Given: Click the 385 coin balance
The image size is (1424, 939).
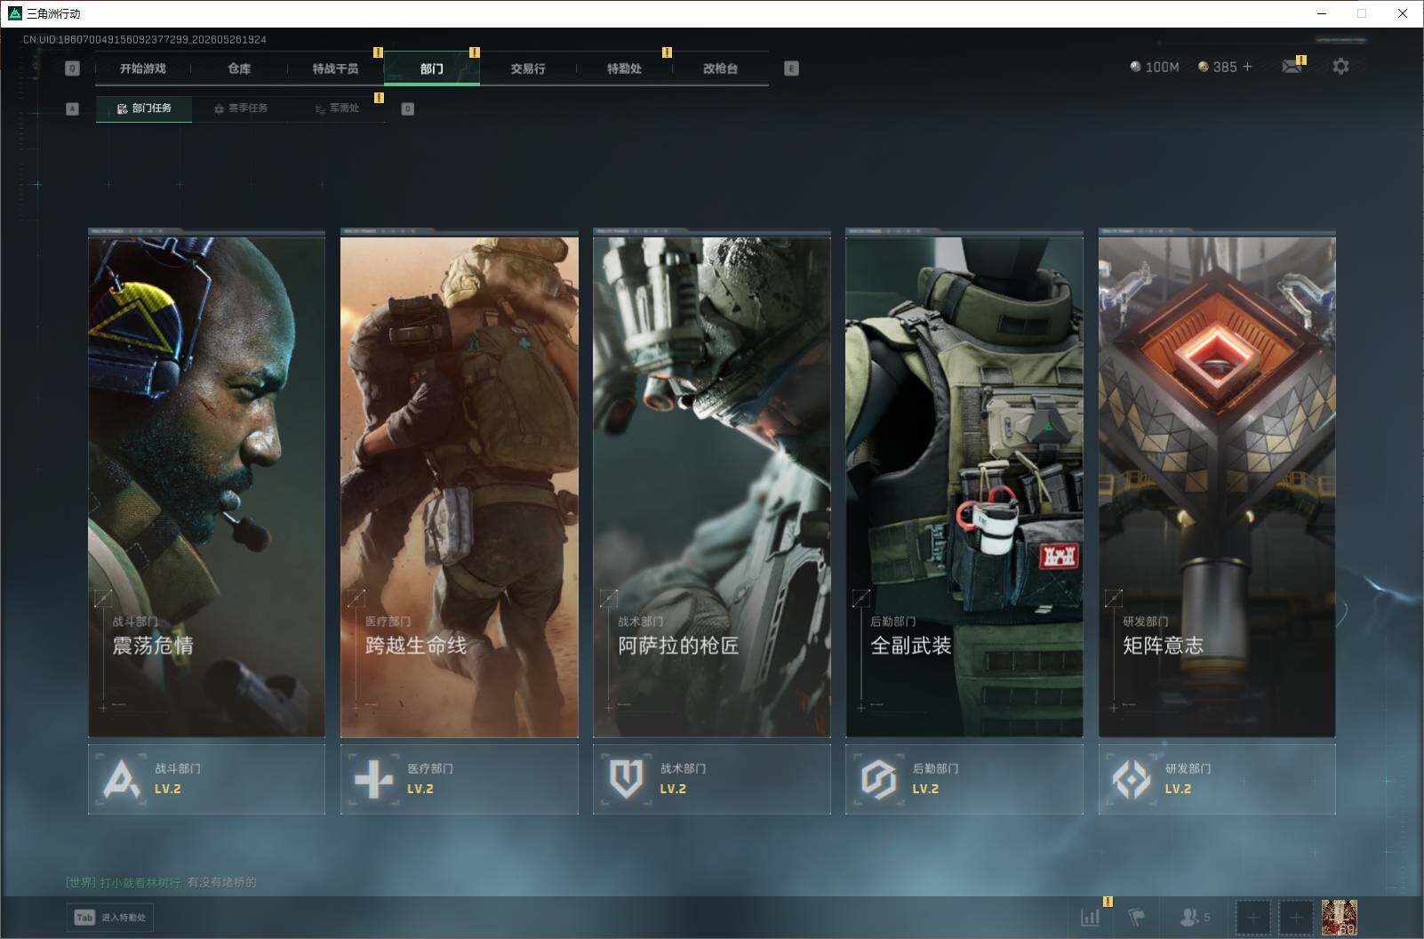Looking at the screenshot, I should click(x=1217, y=67).
